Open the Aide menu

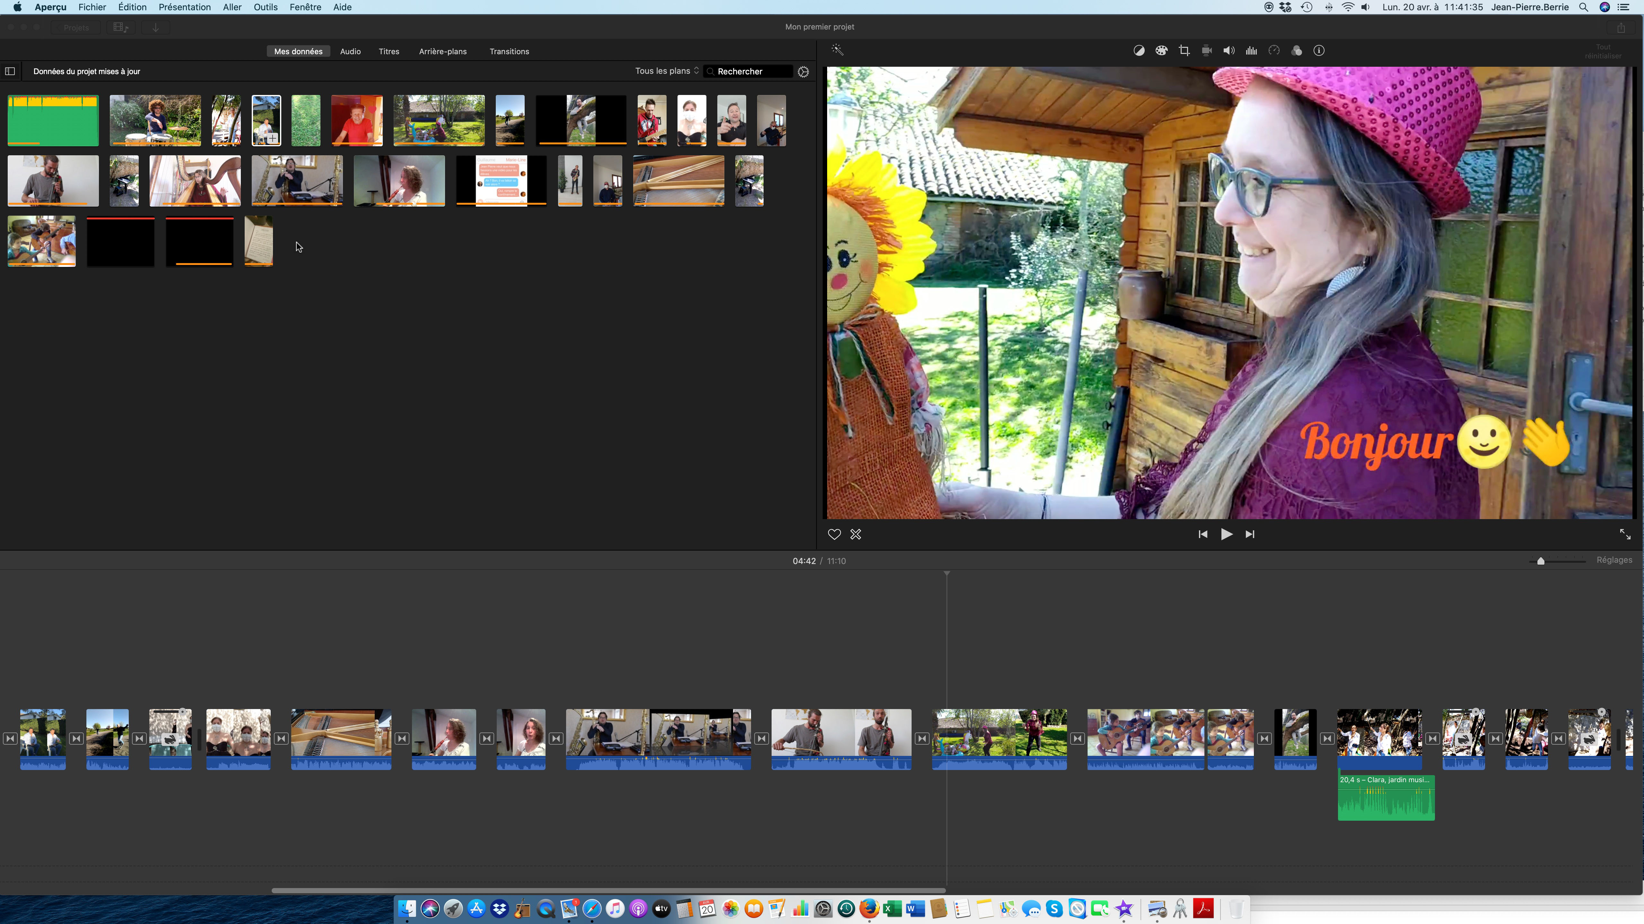(x=342, y=7)
